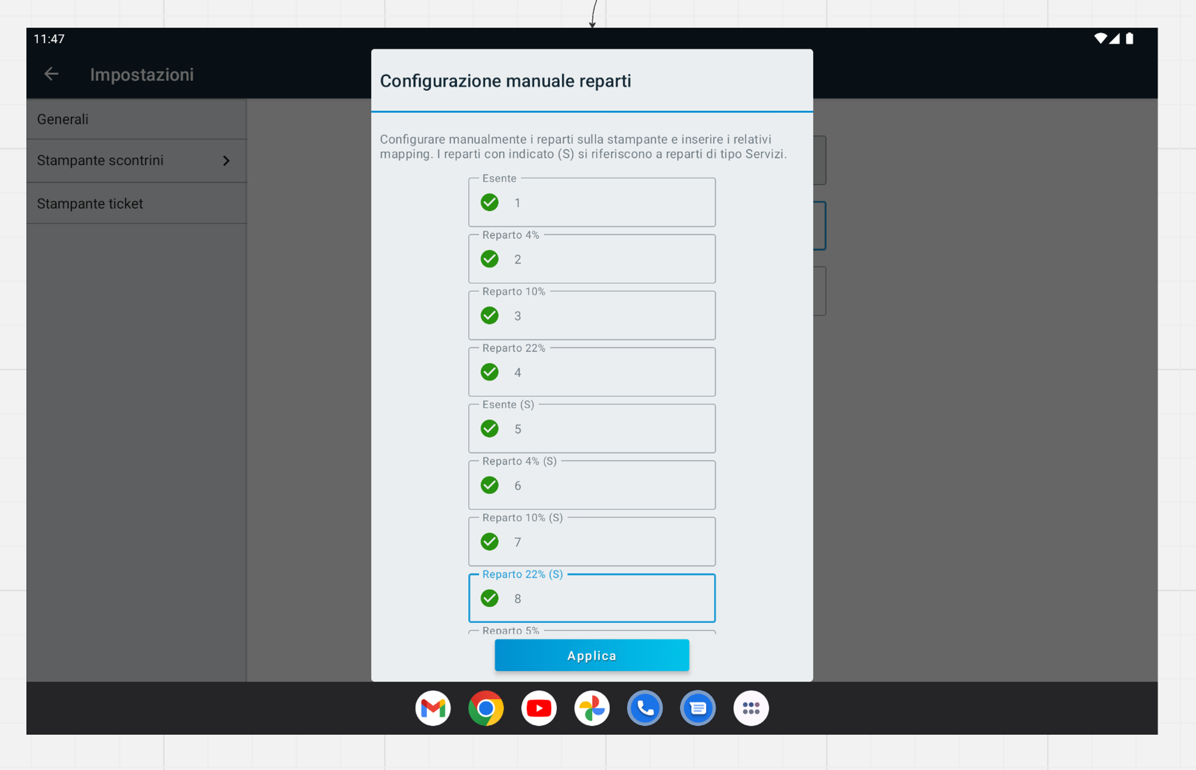Launch Chrome from the dock
Screen dimensions: 1196x770
click(x=486, y=708)
